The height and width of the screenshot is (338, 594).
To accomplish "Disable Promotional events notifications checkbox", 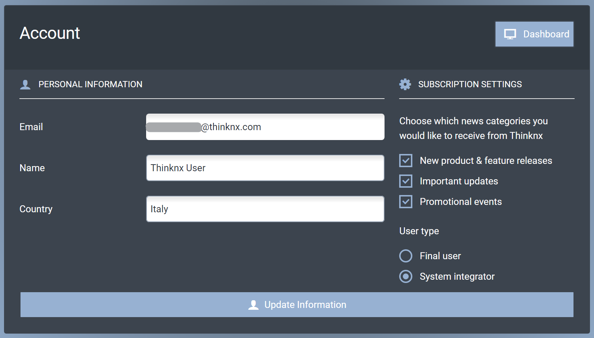I will 406,202.
